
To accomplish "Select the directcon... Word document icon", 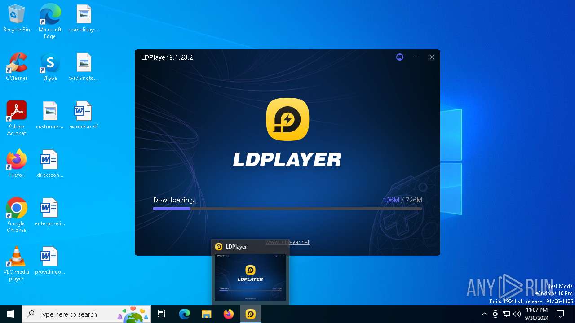I will pyautogui.click(x=50, y=164).
